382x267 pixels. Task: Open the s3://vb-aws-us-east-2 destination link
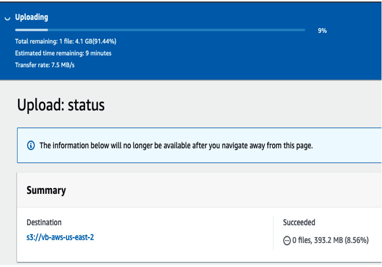[x=60, y=237]
